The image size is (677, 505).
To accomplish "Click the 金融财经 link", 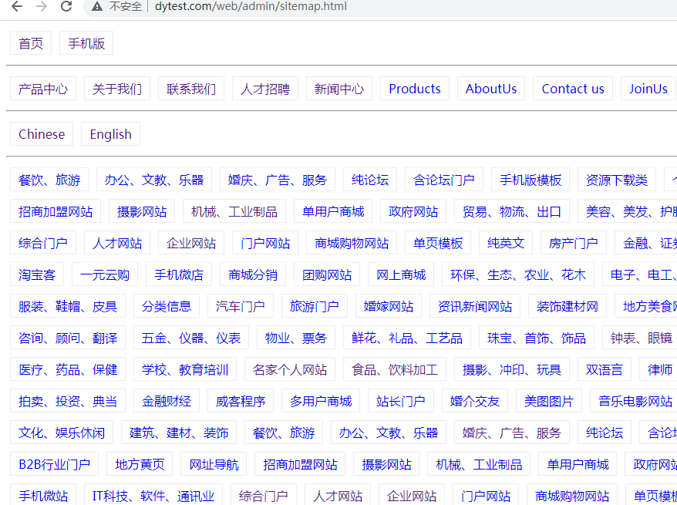I will (x=166, y=401).
